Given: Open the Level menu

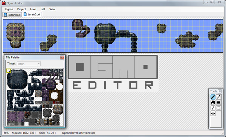Looking at the screenshot, I should tap(33, 9).
